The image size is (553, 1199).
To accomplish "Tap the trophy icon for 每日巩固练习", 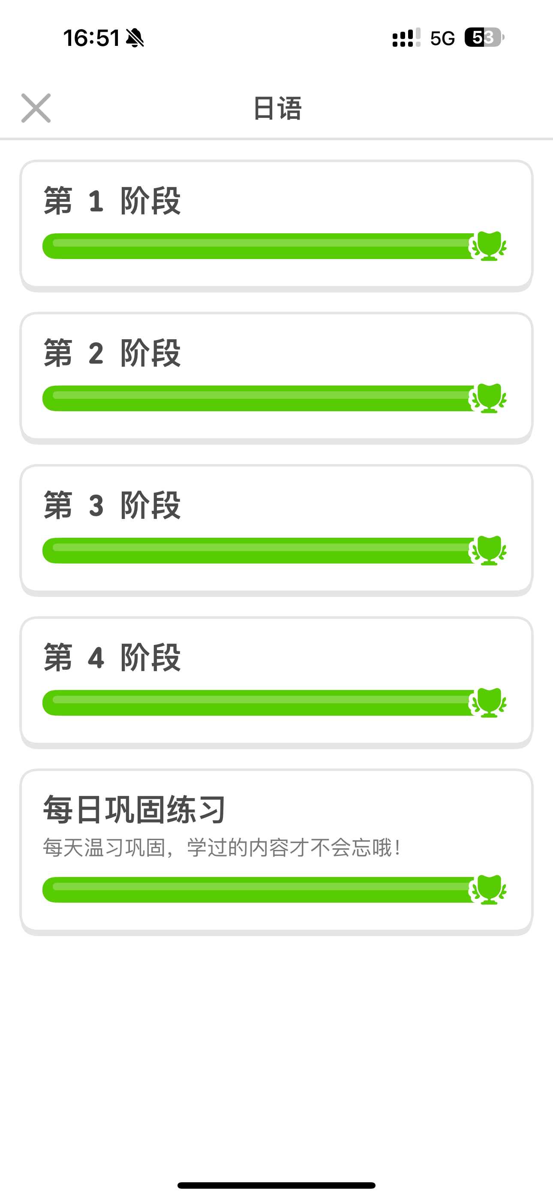I will coord(489,889).
